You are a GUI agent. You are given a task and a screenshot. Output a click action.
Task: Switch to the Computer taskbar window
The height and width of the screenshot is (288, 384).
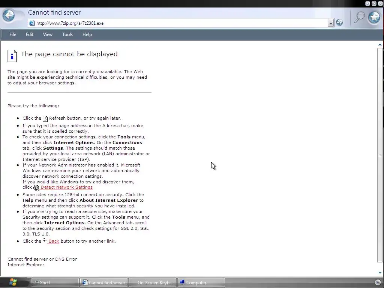pyautogui.click(x=201, y=283)
